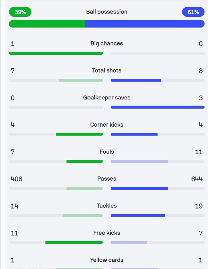Click the Tackles stat label

click(107, 206)
